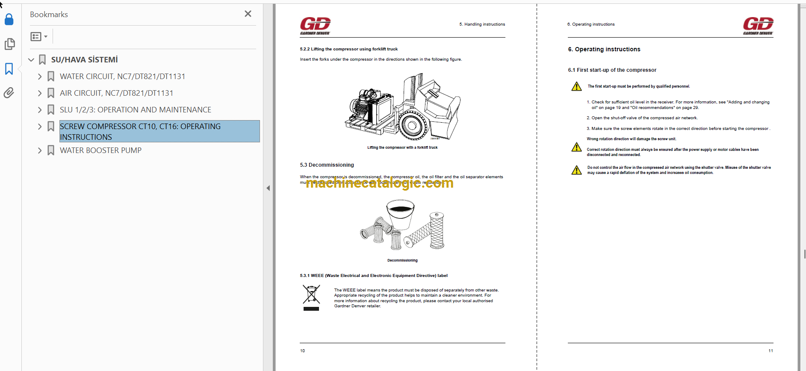Open SLU 1/2/3: OPERATION AND MAINTENANCE bookmark

[x=136, y=110]
